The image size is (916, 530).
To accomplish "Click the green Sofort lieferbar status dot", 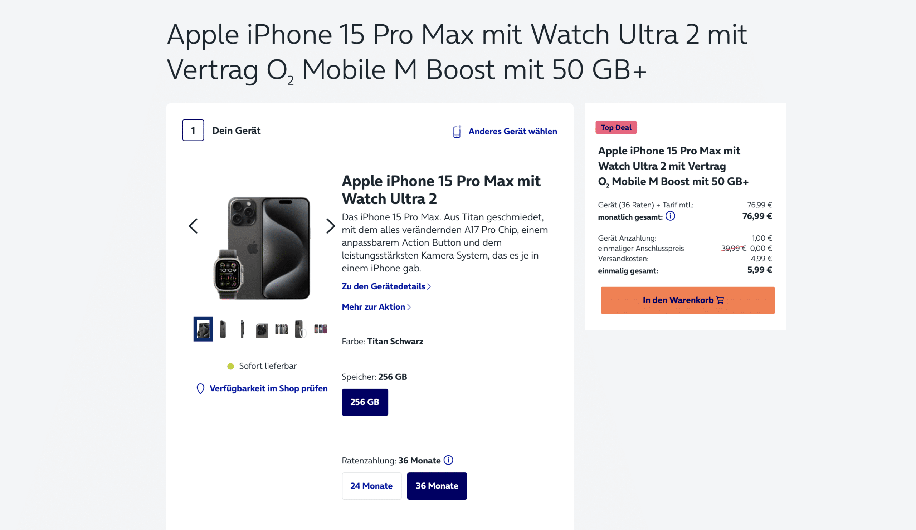I will (230, 366).
